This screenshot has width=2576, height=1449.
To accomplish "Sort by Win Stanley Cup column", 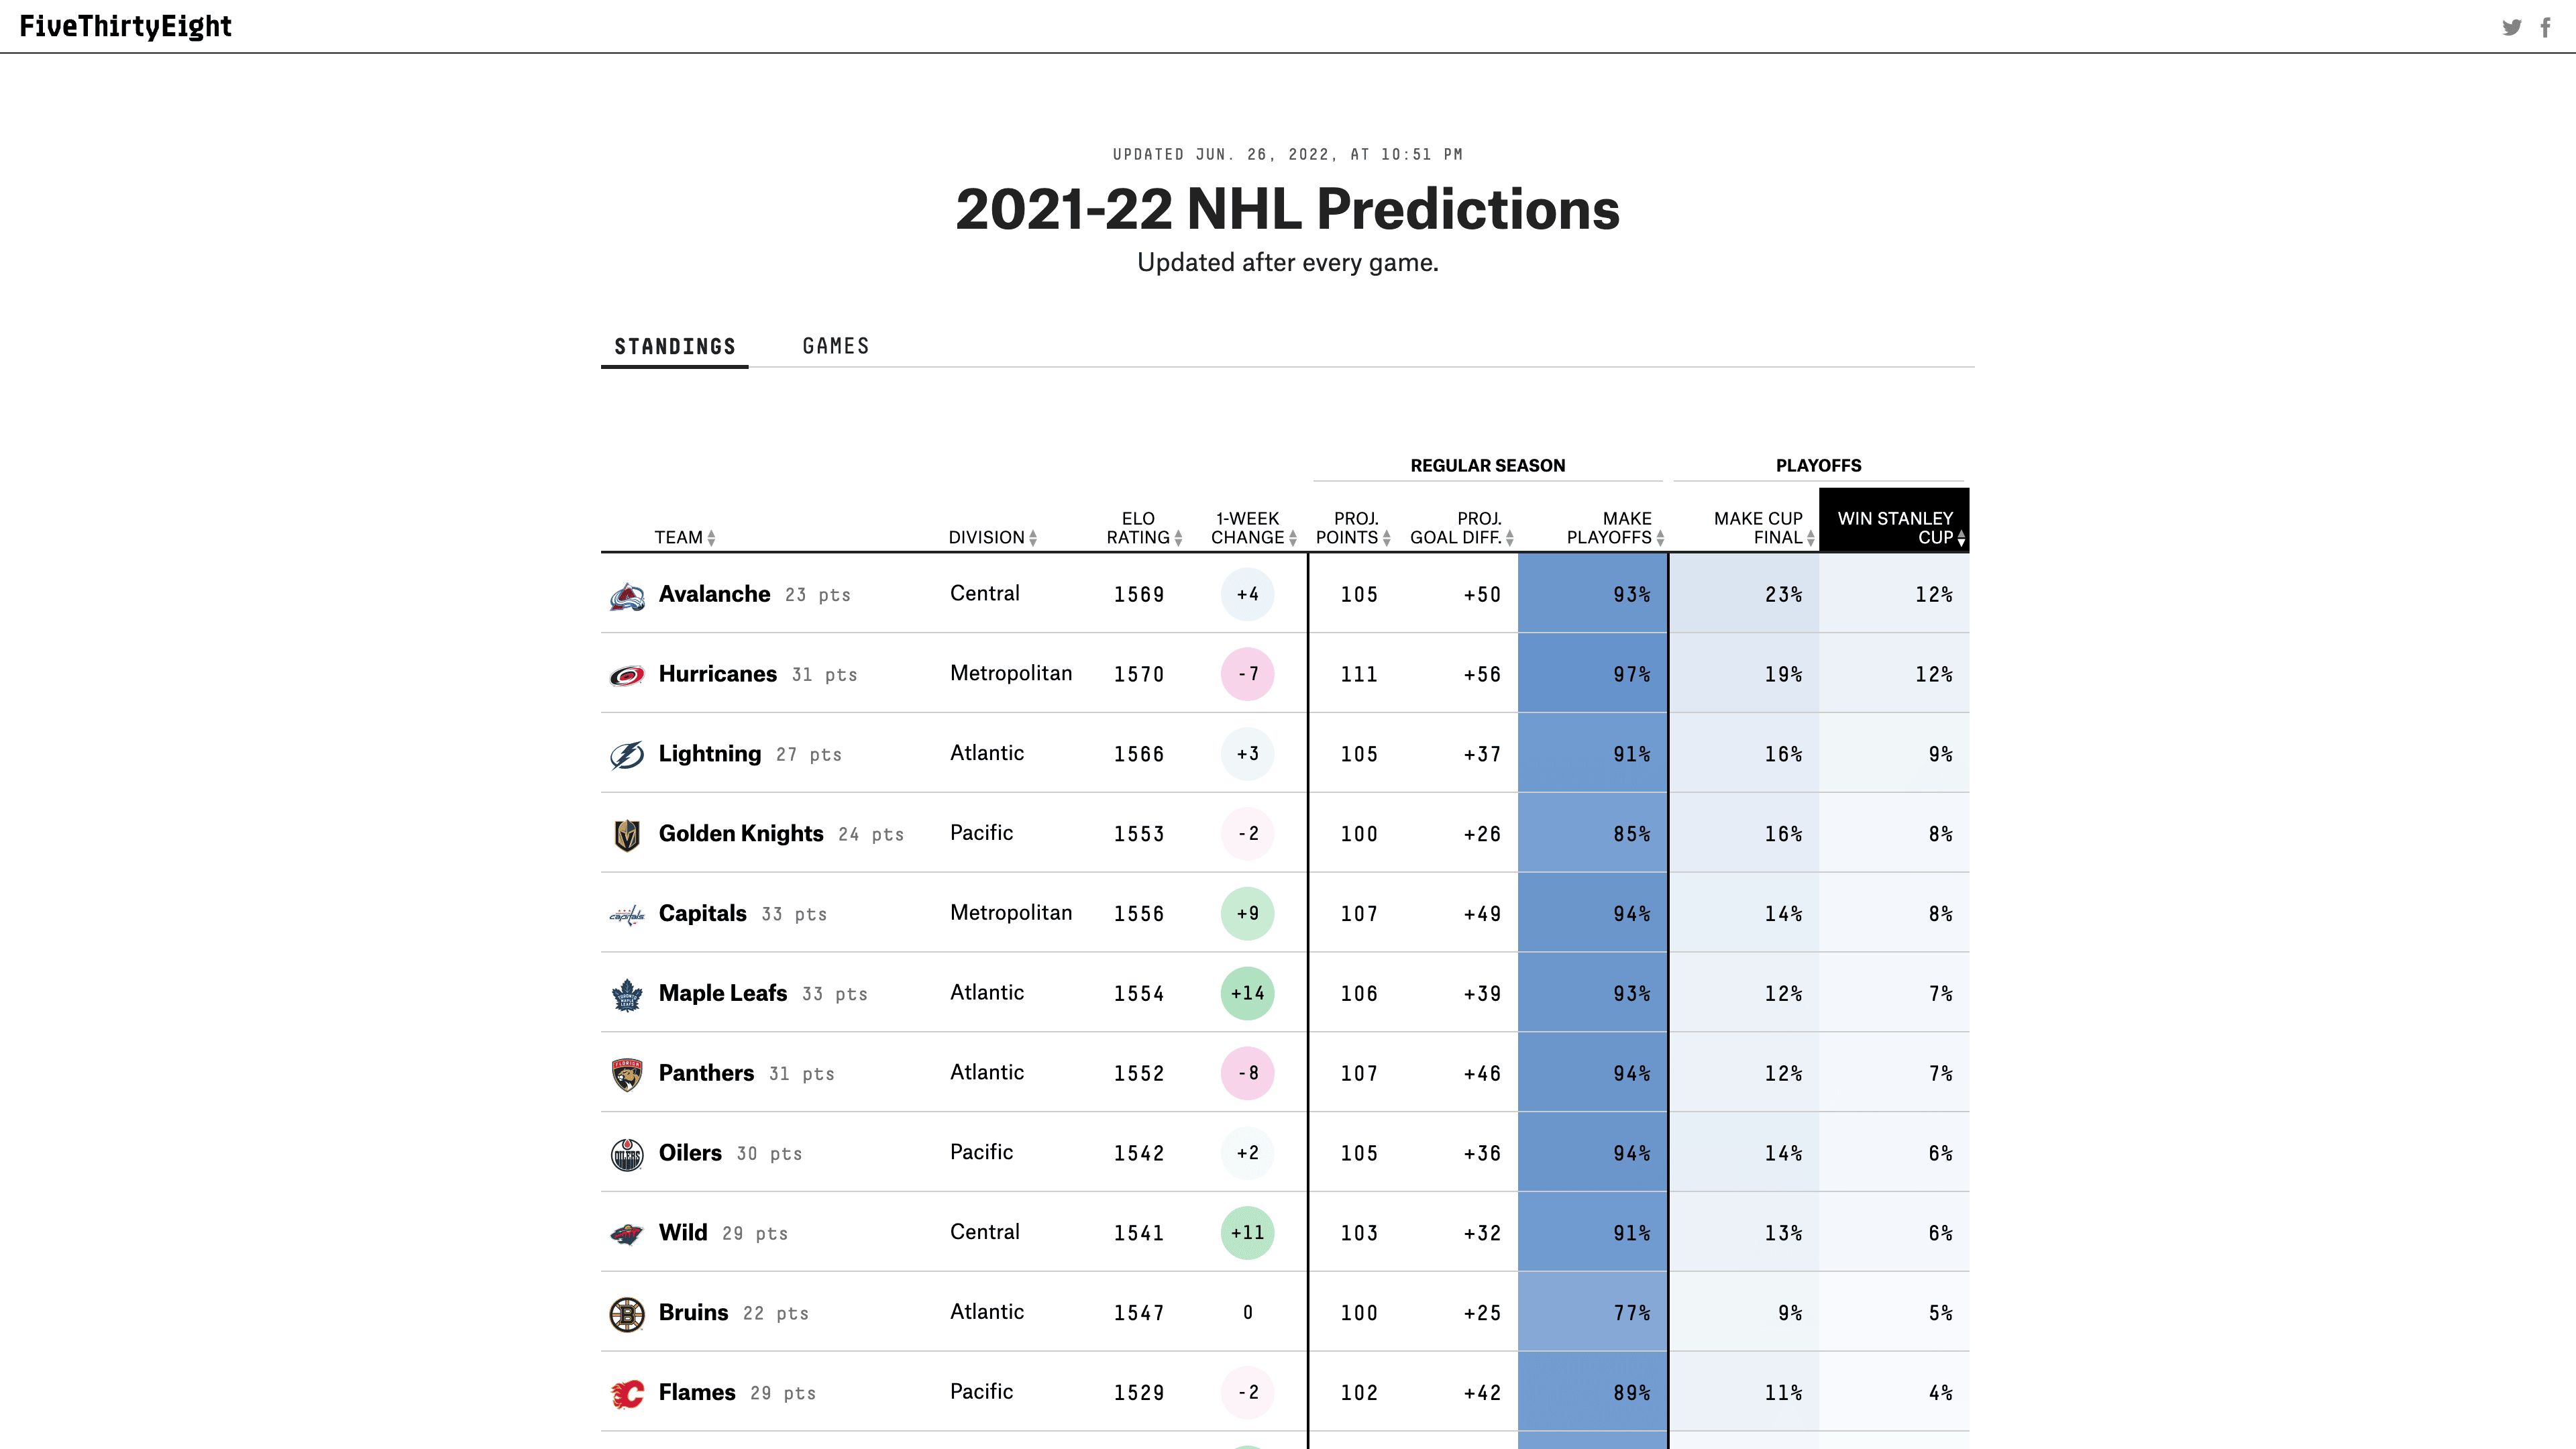I will 1895,528.
